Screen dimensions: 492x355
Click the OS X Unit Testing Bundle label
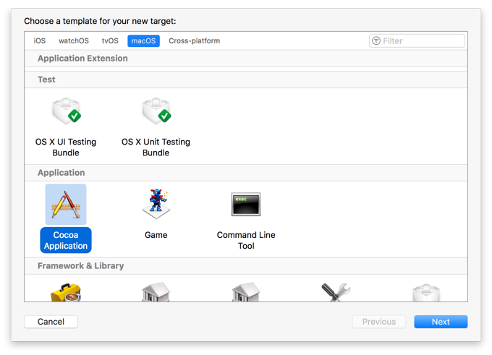coord(156,147)
